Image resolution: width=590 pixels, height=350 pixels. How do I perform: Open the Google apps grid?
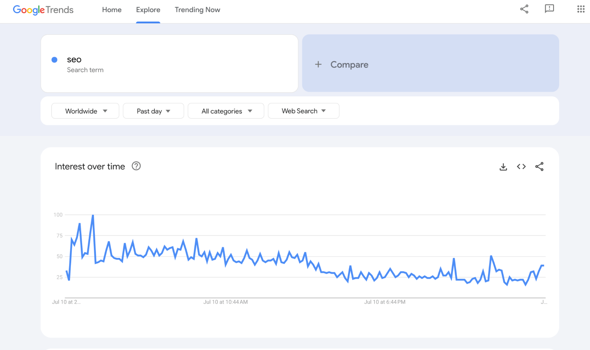click(581, 9)
